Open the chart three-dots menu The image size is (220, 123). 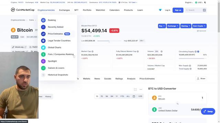141,90
